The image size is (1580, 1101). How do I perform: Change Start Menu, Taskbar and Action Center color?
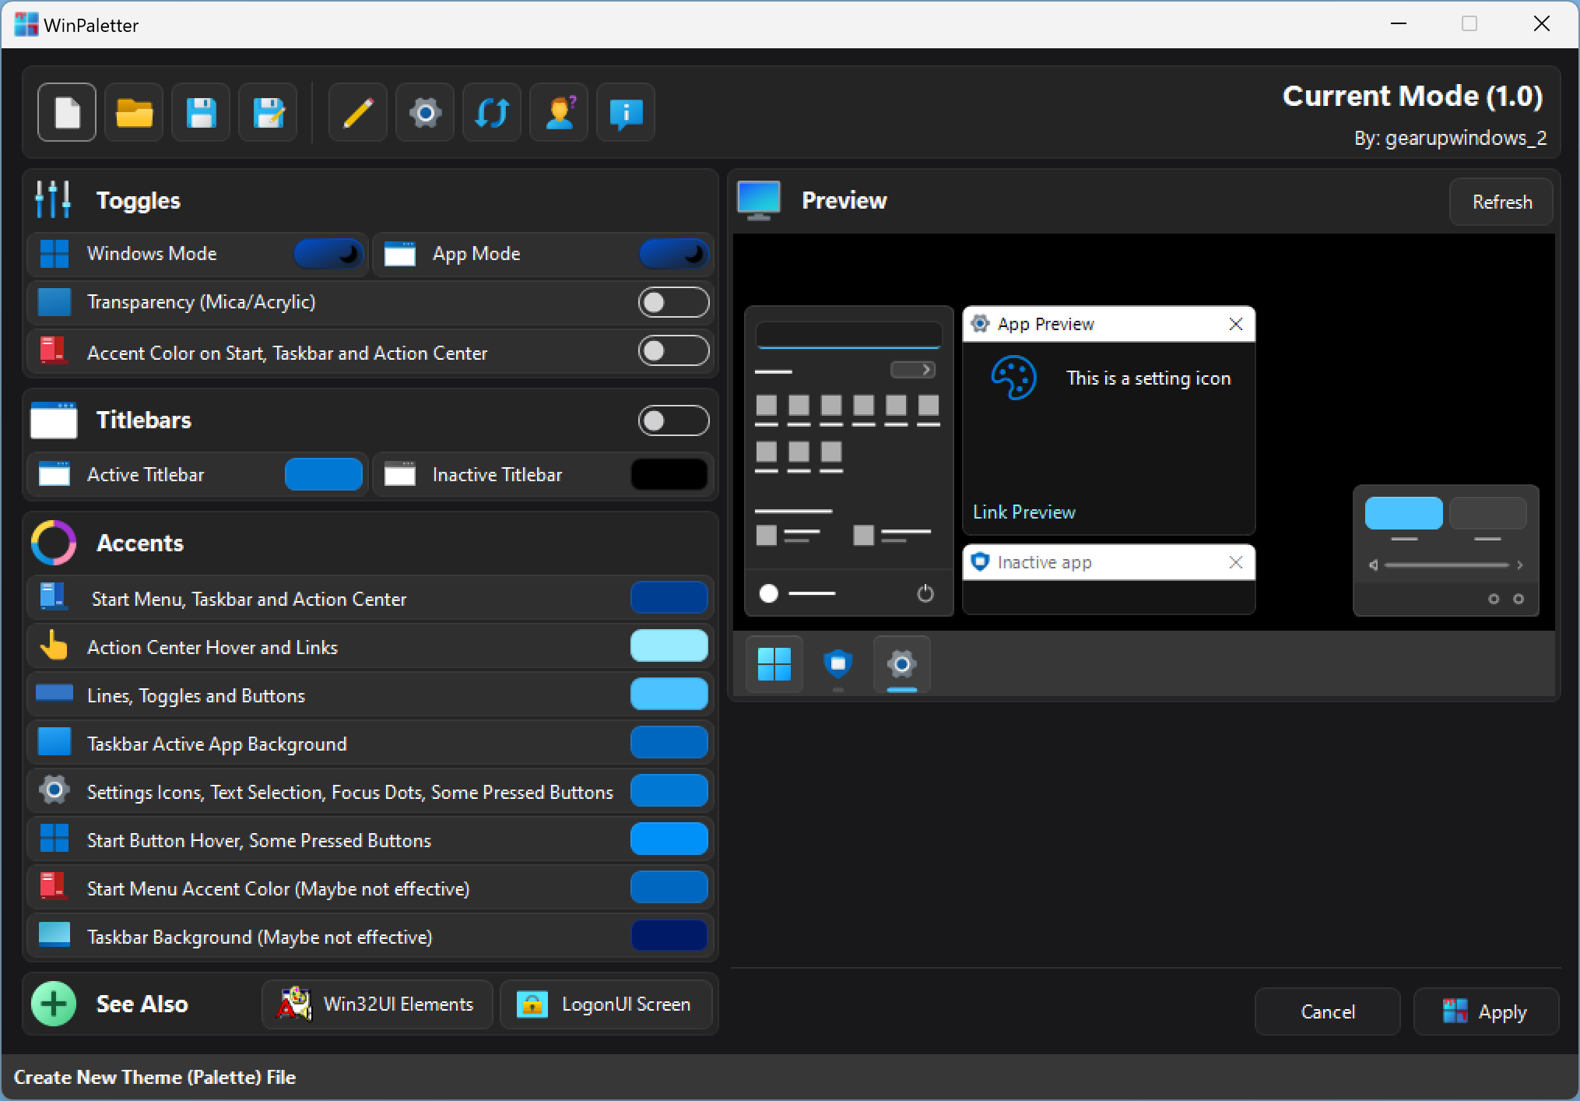point(669,598)
